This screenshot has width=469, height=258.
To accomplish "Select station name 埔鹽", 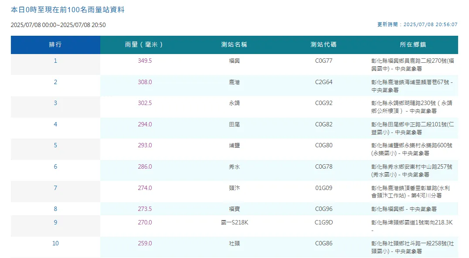I will (x=234, y=146).
